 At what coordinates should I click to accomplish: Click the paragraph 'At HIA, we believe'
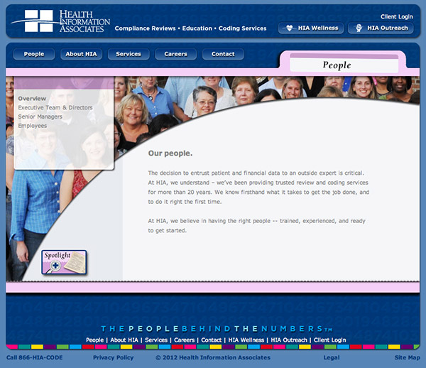257,226
